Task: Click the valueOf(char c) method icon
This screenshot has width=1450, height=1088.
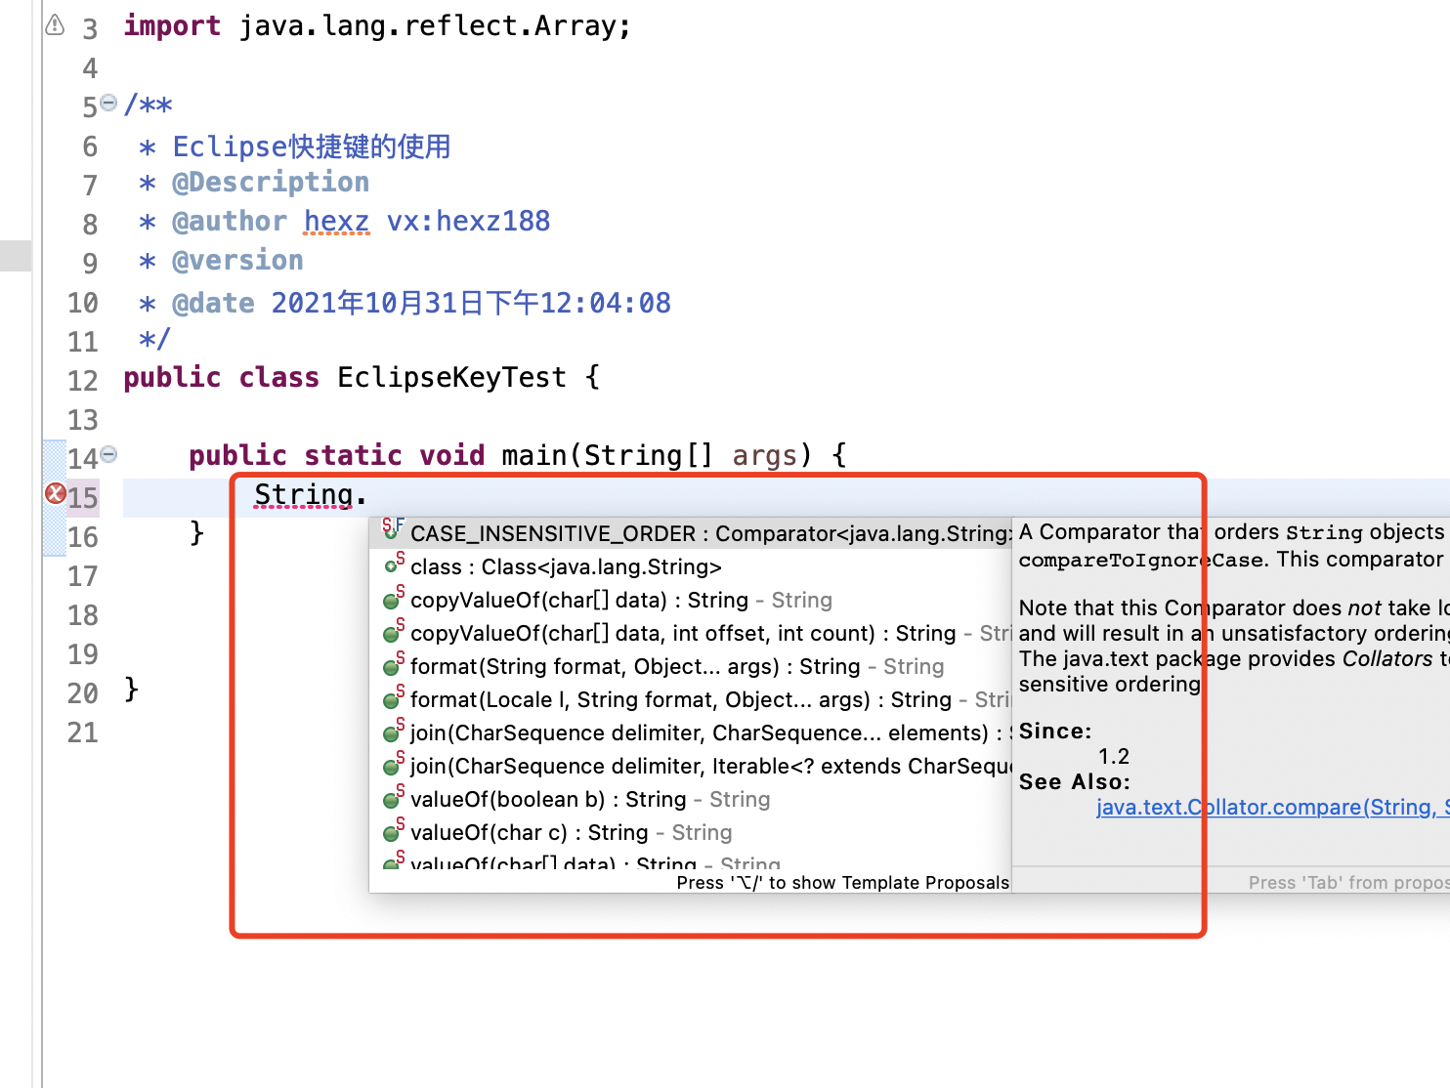Action: click(x=392, y=833)
